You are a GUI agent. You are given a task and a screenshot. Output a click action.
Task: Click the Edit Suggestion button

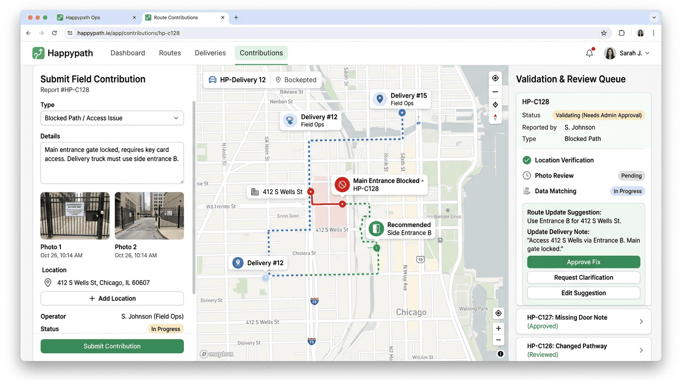tap(583, 293)
